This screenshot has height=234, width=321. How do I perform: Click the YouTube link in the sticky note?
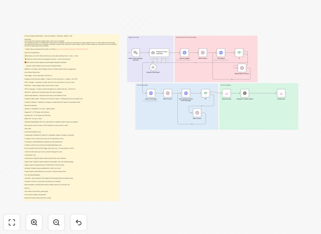click(x=72, y=49)
